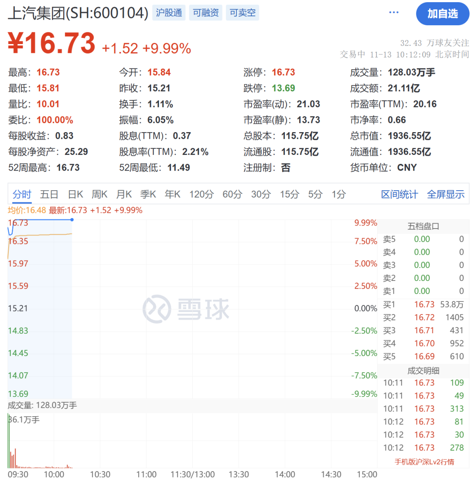Click 全屏显示 to show chart fullscreen

click(446, 195)
